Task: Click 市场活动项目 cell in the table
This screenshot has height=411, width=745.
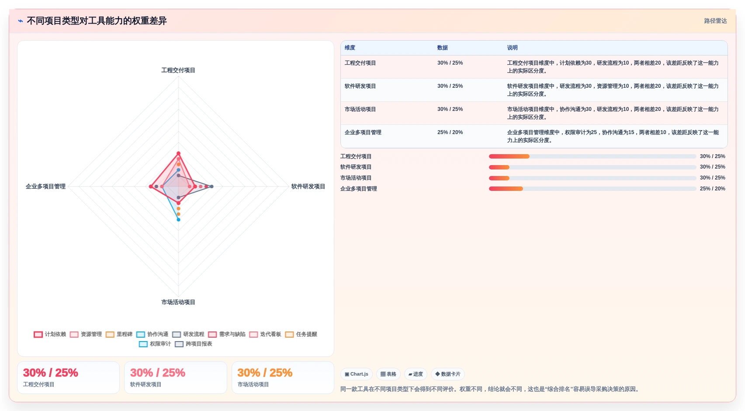Action: 360,109
